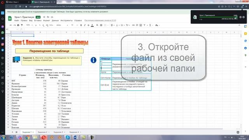Toggle strikethrough formatting
This screenshot has height=140, width=249.
[x=88, y=25]
